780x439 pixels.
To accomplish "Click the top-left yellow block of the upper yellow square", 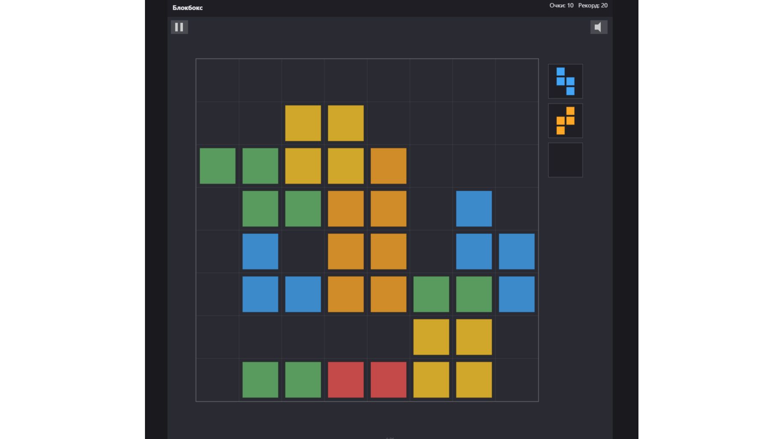I will pyautogui.click(x=303, y=123).
